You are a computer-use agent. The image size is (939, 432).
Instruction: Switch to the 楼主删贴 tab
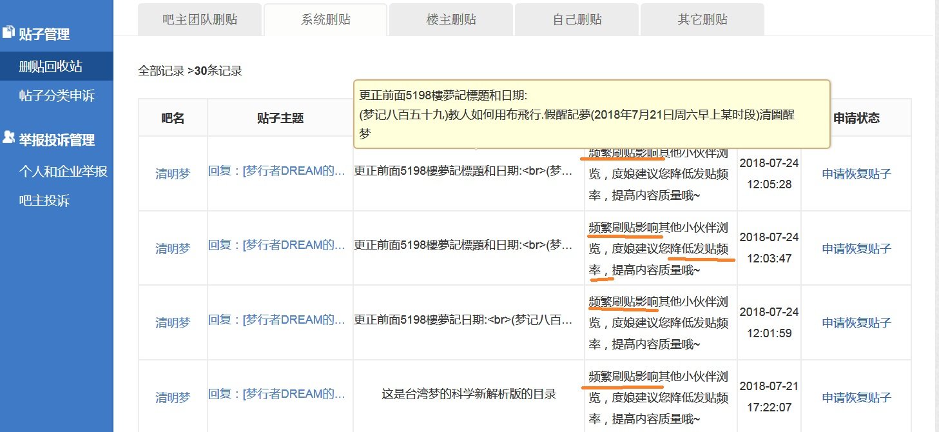451,19
